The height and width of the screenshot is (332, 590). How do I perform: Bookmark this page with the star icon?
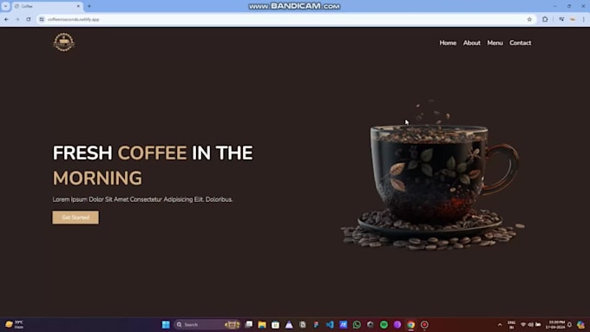[529, 19]
